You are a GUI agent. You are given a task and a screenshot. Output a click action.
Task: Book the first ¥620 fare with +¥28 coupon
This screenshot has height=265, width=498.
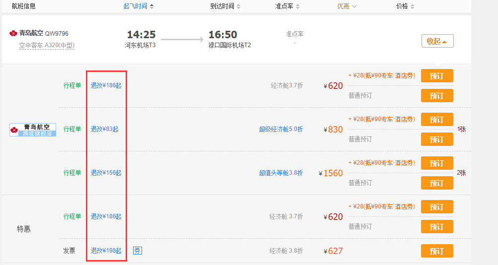[x=437, y=76]
